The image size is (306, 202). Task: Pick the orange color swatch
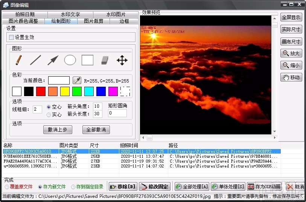[53, 91]
